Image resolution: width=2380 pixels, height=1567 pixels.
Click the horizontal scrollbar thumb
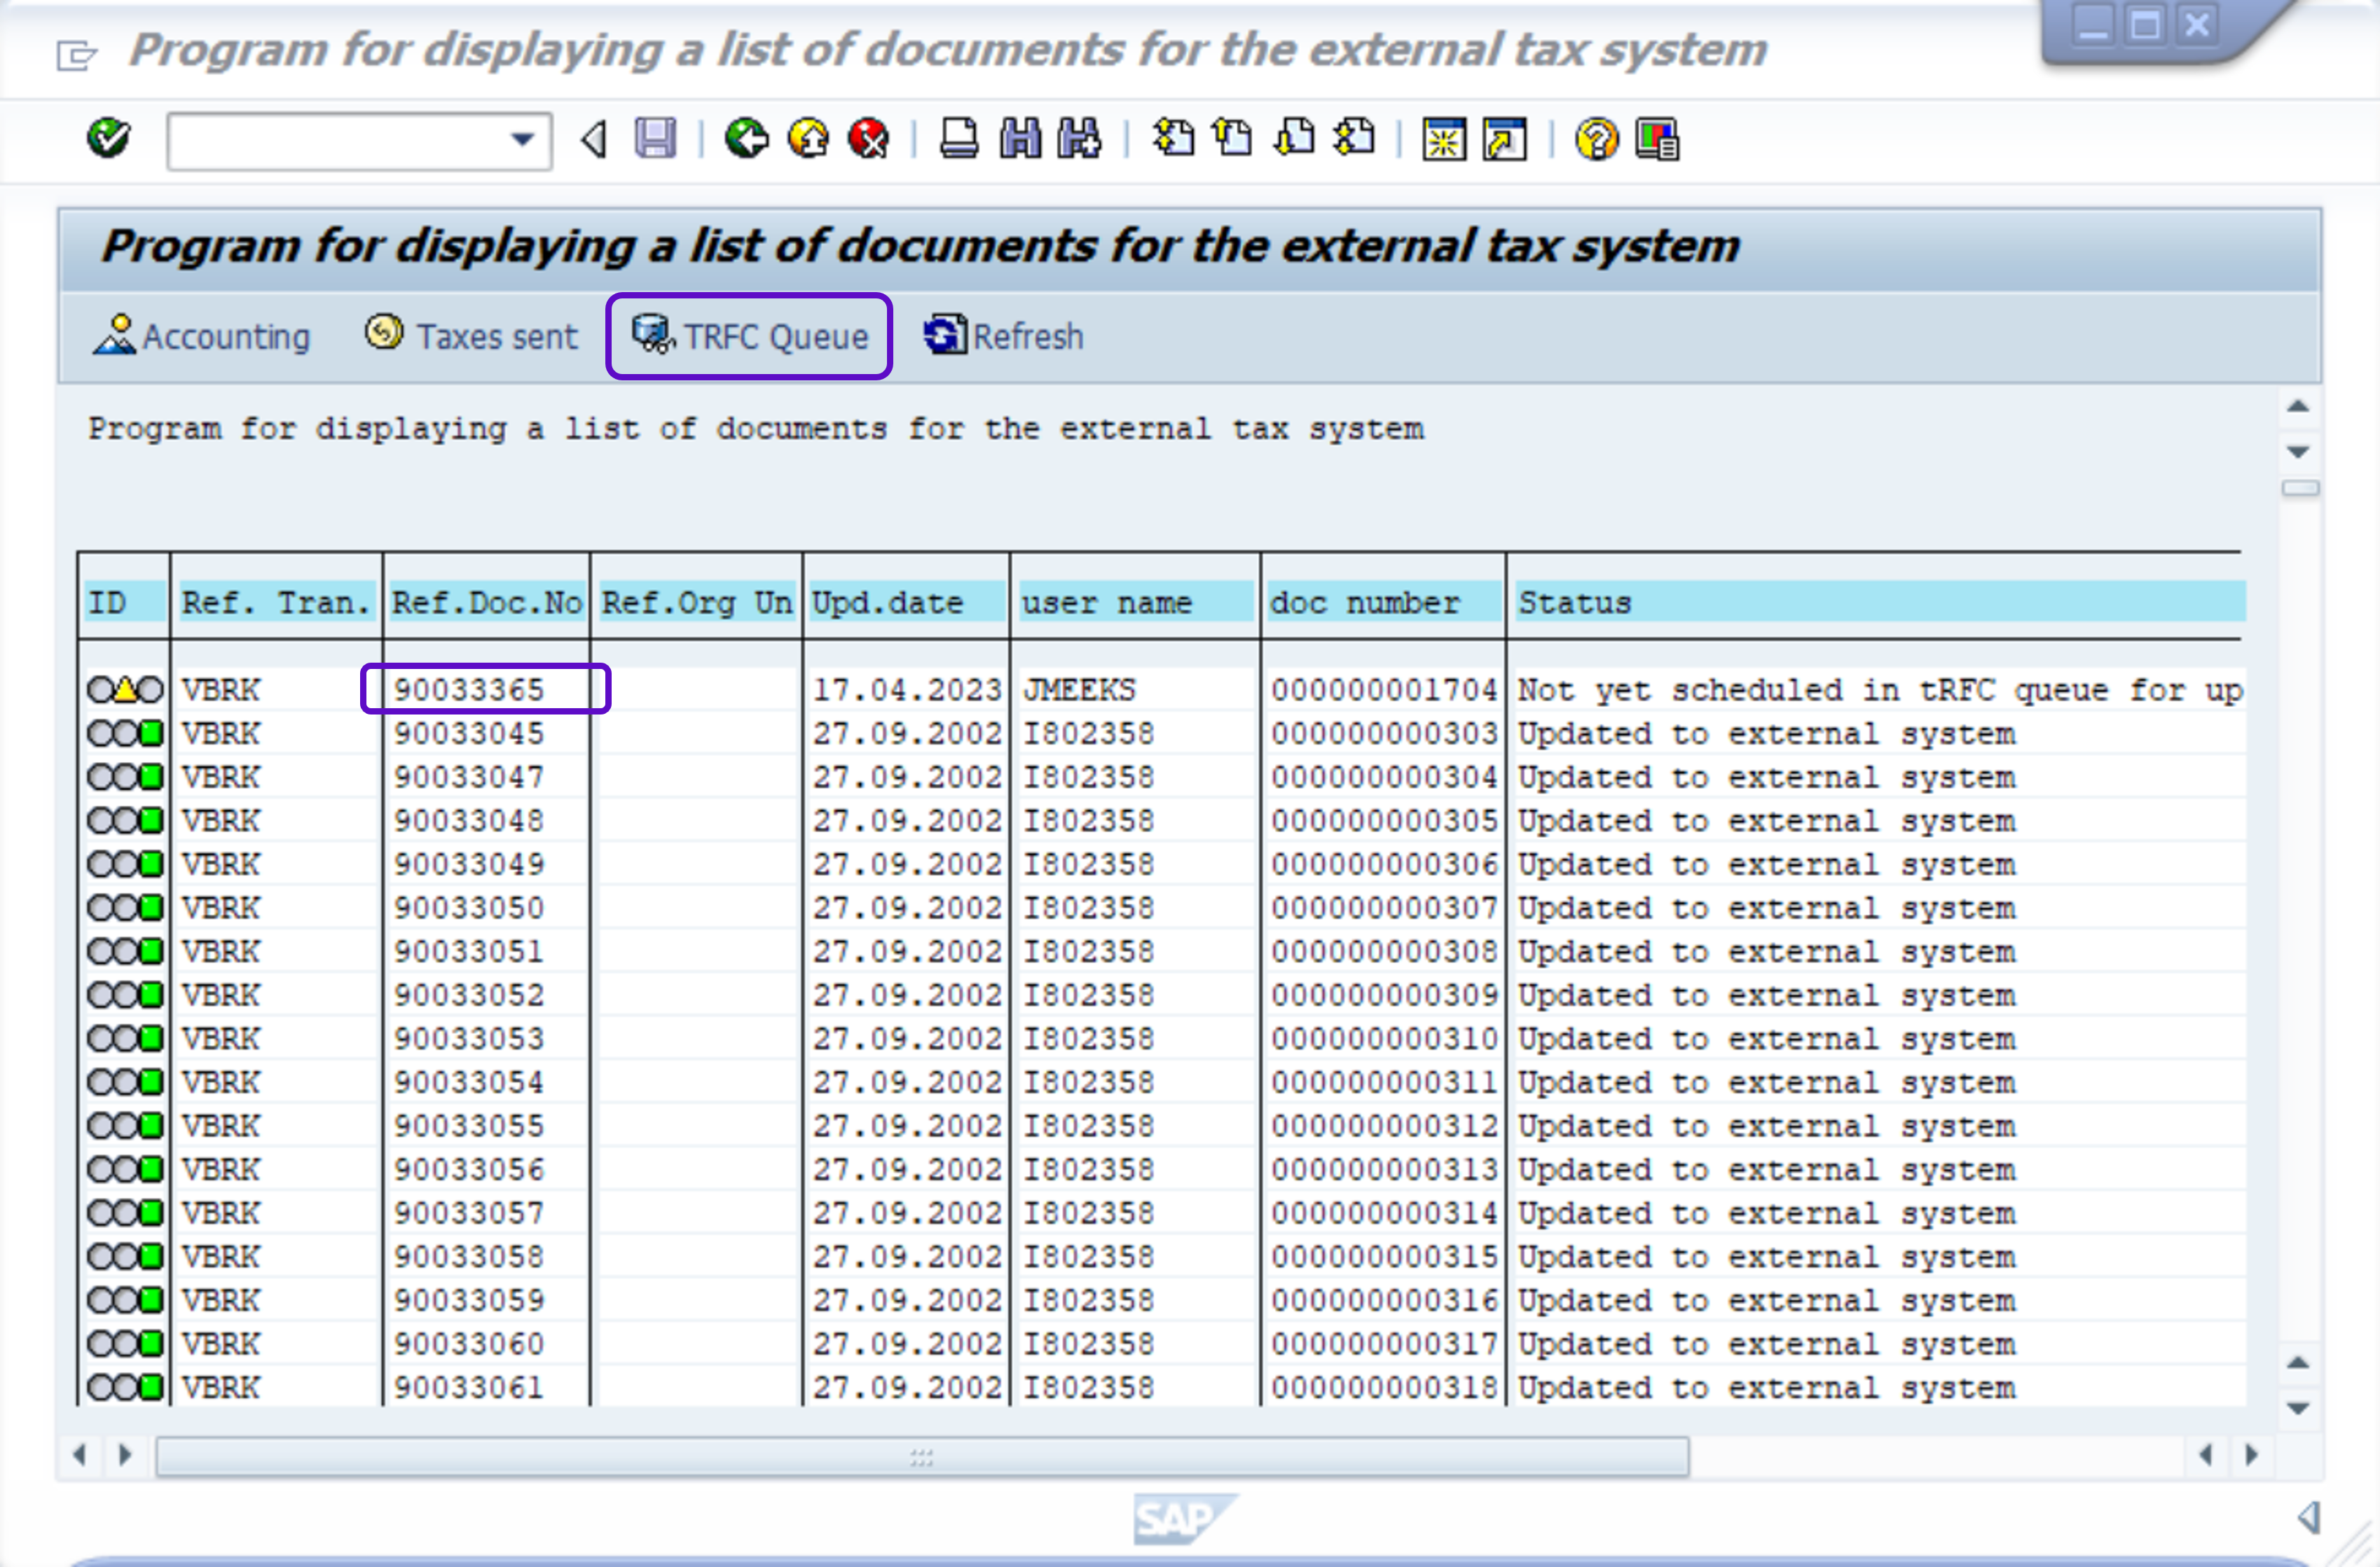(921, 1456)
